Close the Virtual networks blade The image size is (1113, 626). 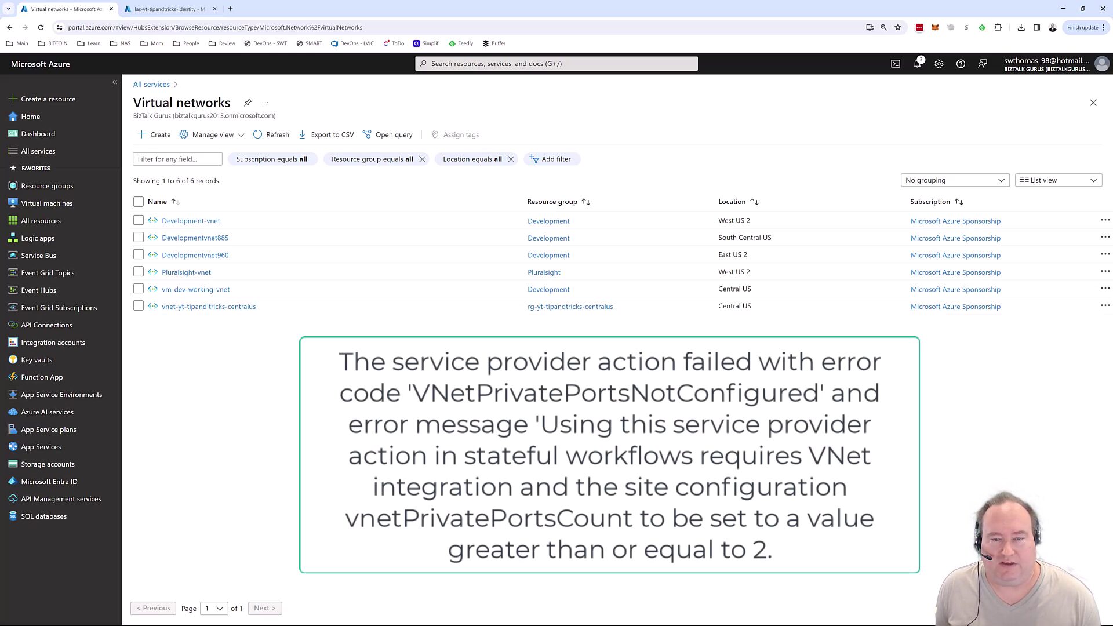coord(1093,103)
